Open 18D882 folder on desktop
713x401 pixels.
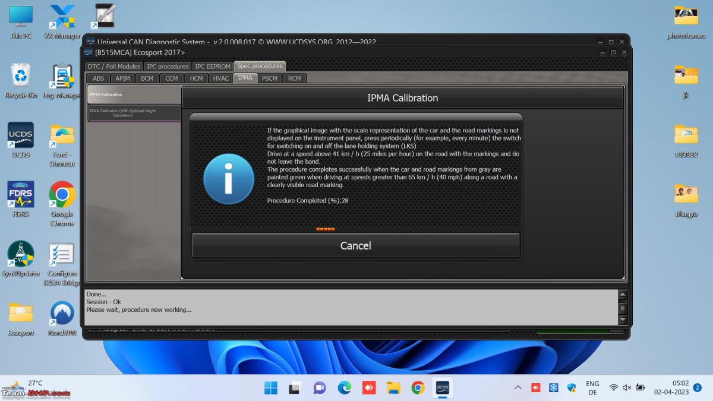click(x=686, y=141)
